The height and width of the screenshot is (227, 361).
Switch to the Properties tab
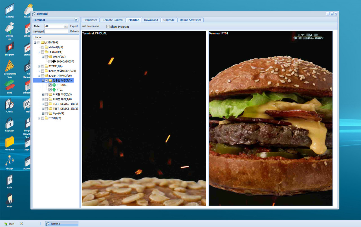click(x=90, y=20)
